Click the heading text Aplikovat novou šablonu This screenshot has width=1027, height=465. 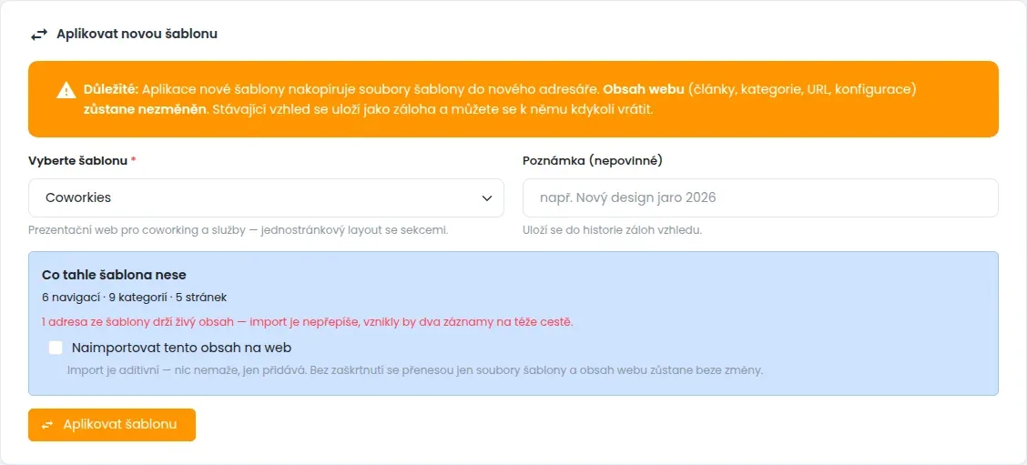[x=137, y=34]
